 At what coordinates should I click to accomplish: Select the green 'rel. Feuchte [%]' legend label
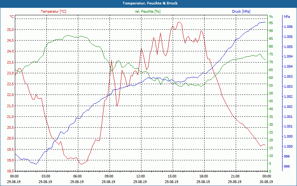pos(147,12)
